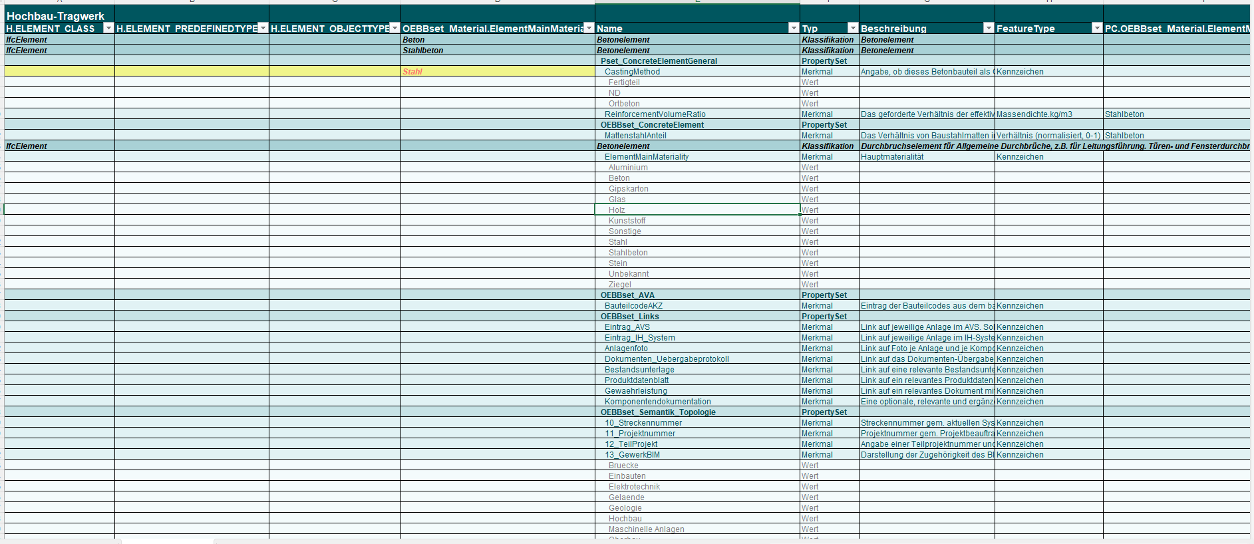Image resolution: width=1254 pixels, height=544 pixels.
Task: Select the ElementMainMateriality cell
Action: [697, 157]
